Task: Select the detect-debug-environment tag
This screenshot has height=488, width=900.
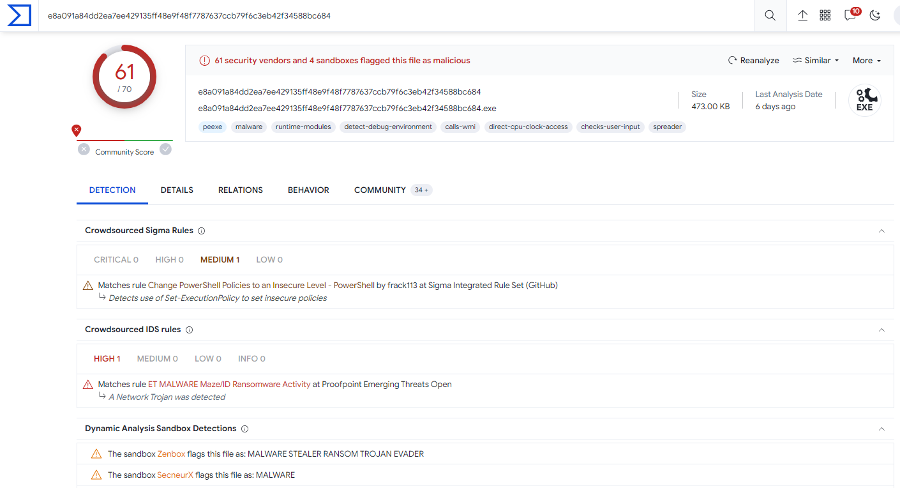Action: click(x=388, y=127)
